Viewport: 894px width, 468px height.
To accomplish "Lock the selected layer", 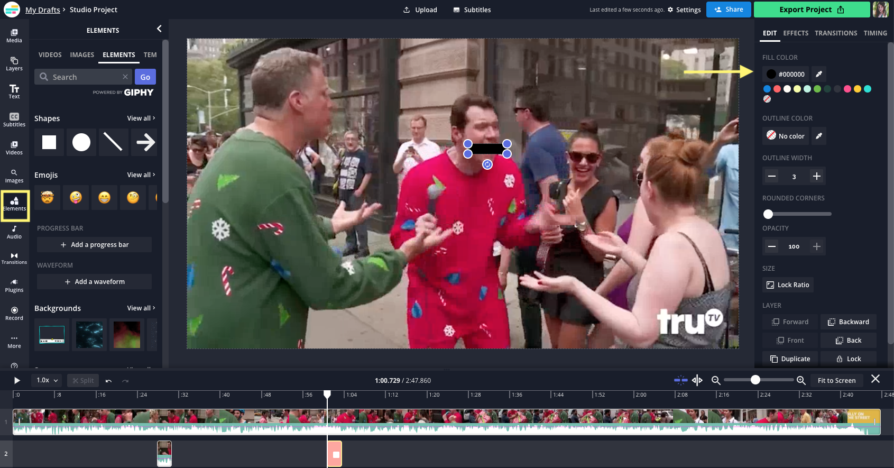I will pyautogui.click(x=849, y=359).
